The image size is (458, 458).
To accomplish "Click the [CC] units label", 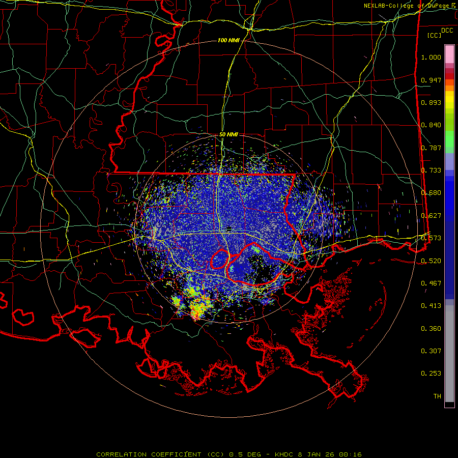I will 434,35.
